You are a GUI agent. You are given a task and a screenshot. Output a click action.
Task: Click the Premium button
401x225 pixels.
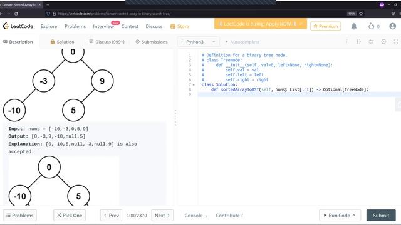[326, 26]
